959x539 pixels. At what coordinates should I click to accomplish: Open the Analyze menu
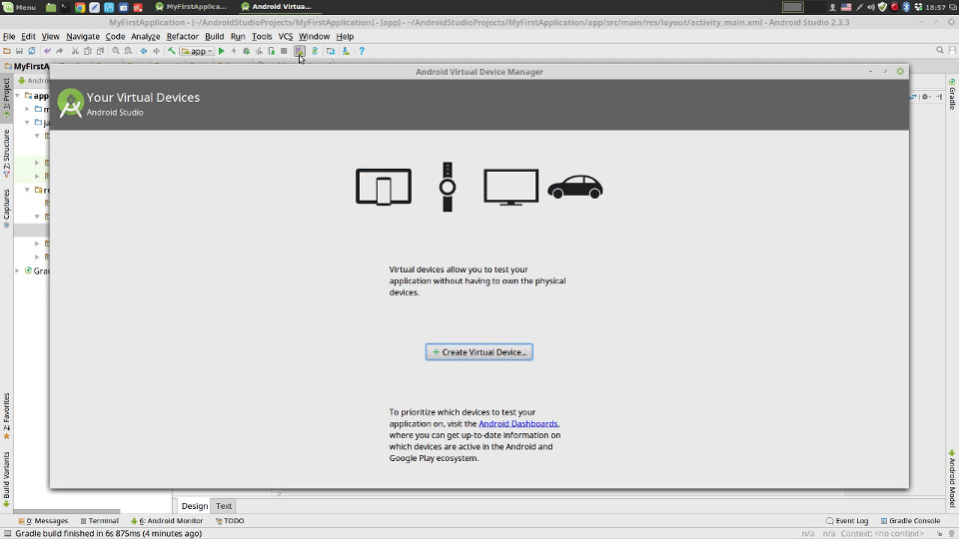pos(146,37)
